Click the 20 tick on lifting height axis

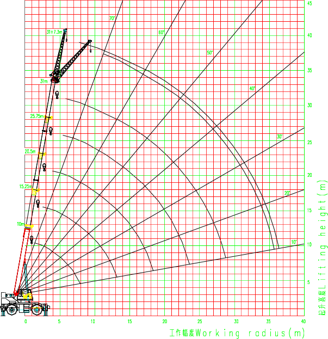310,175
